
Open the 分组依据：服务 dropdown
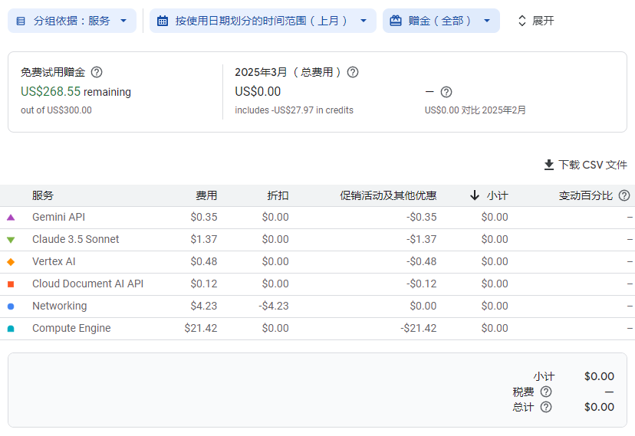point(72,21)
